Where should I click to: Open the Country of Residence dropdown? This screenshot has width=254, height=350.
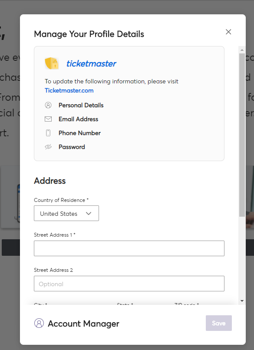click(66, 213)
